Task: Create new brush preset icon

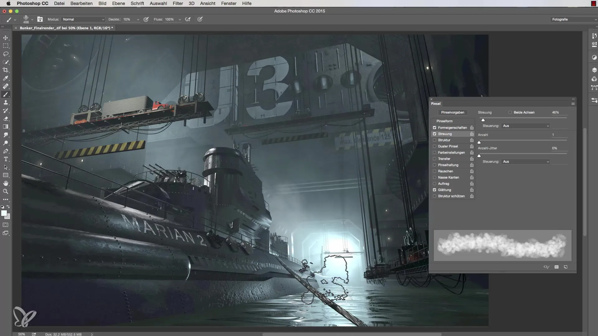Action: pos(566,267)
